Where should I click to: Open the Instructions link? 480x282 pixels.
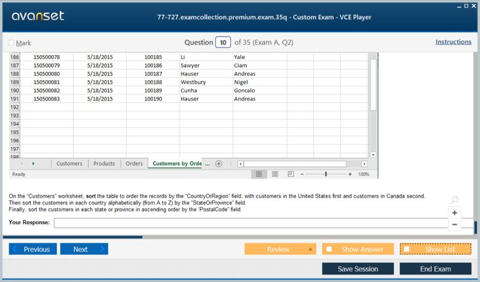click(x=453, y=42)
